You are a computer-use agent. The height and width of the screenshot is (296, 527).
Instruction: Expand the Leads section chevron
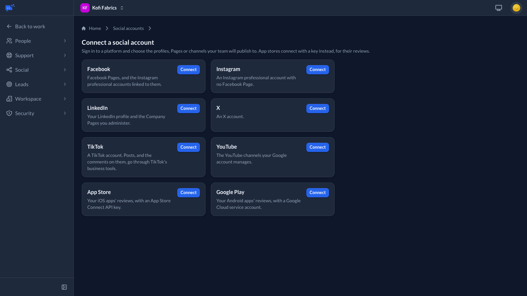(x=65, y=84)
